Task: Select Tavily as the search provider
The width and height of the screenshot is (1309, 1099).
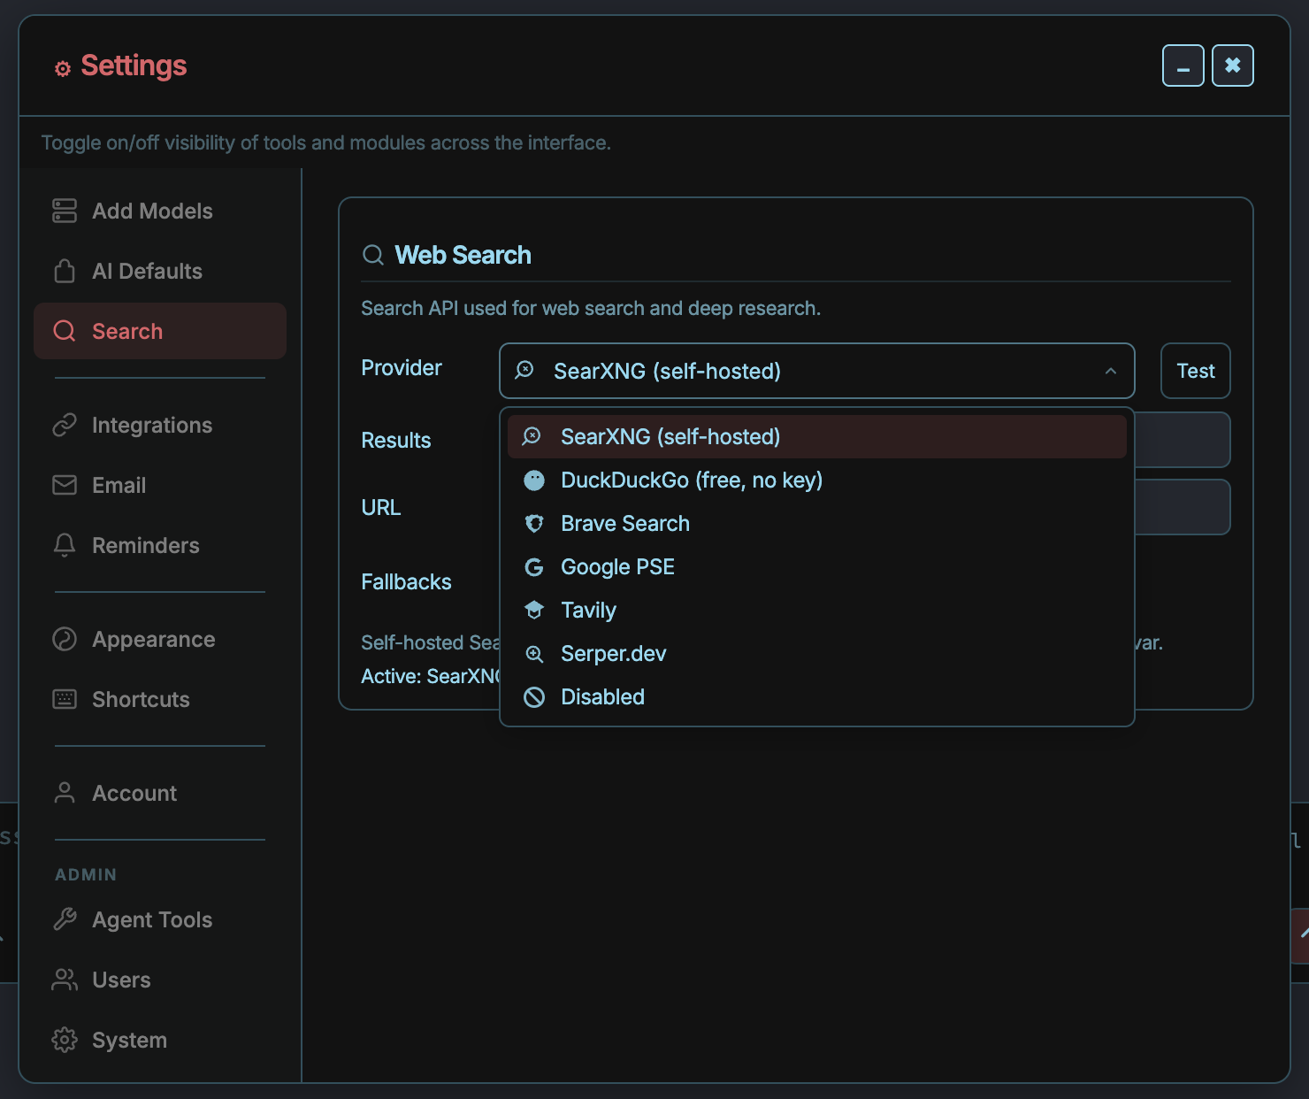Action: coord(816,610)
